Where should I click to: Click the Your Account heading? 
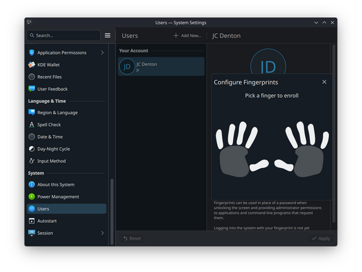(x=133, y=51)
